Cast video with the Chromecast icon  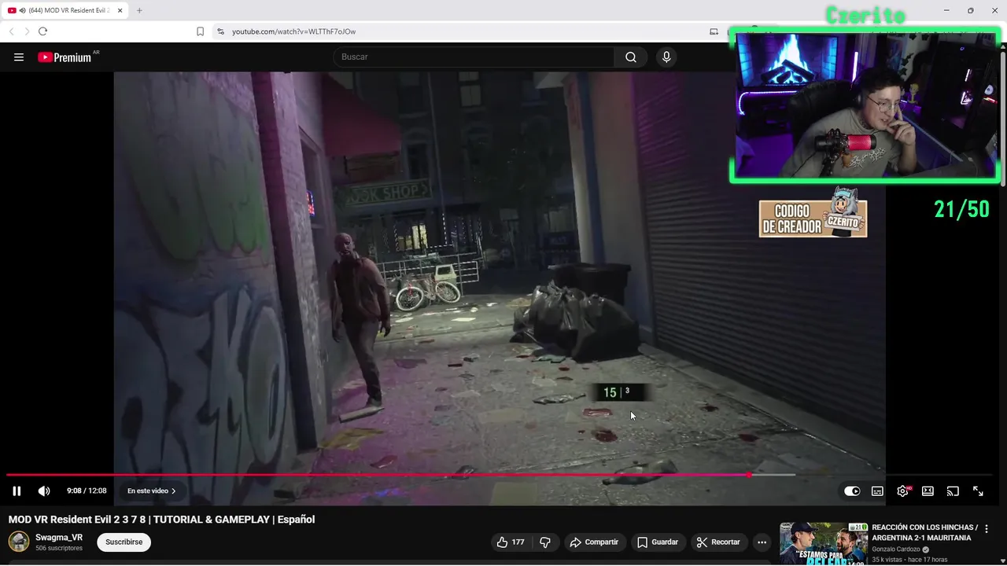click(953, 491)
